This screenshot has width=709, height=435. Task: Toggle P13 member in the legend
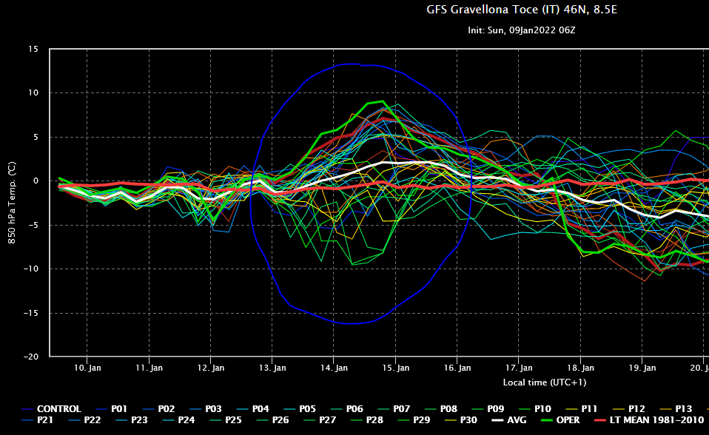[x=684, y=409]
